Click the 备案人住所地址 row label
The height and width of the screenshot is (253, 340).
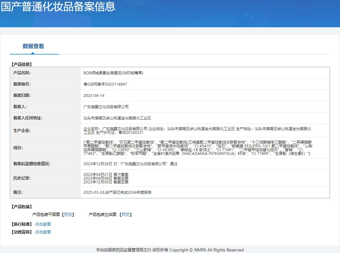pos(28,118)
